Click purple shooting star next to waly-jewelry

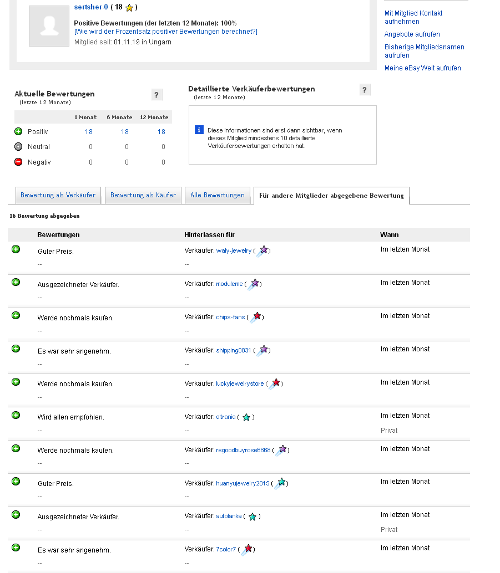(262, 252)
